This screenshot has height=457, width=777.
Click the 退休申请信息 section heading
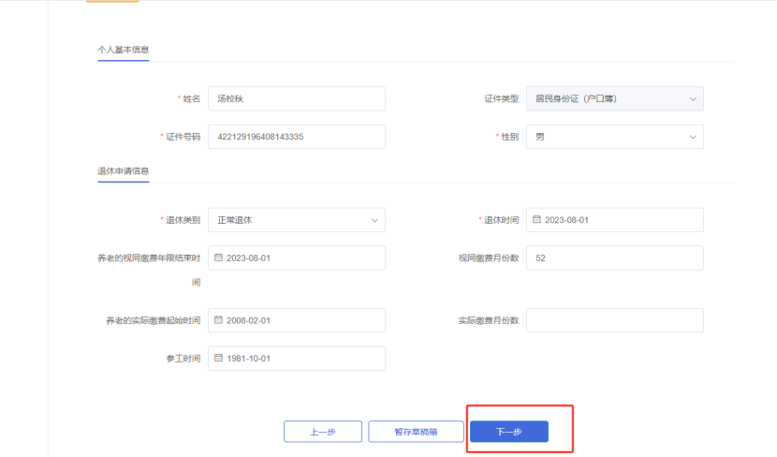click(x=124, y=171)
